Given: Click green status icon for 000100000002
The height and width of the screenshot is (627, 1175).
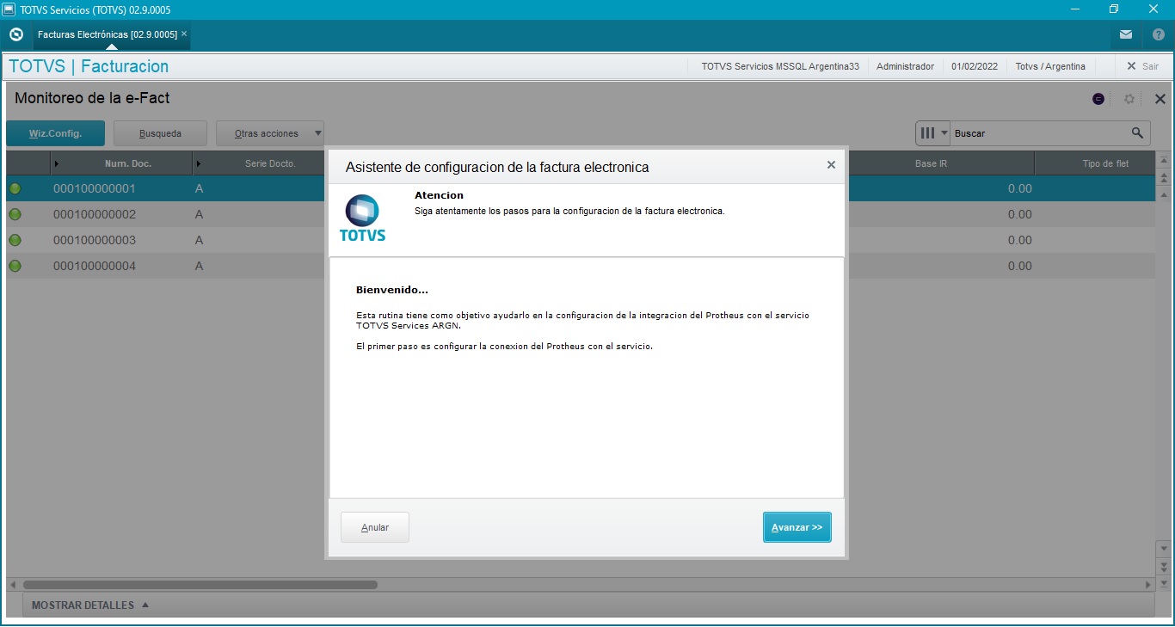Looking at the screenshot, I should [15, 214].
